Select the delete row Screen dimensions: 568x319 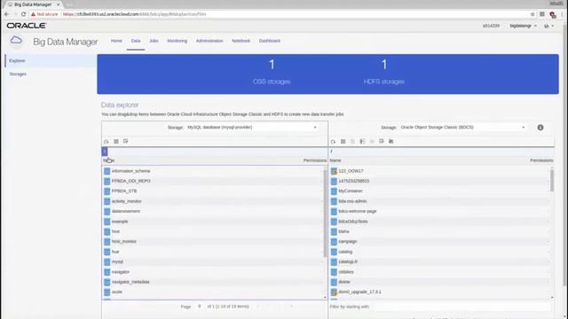pos(440,282)
